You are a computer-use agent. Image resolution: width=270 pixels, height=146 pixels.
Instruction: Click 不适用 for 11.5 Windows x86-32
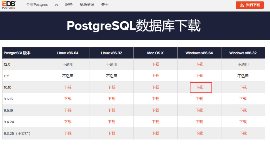click(243, 76)
